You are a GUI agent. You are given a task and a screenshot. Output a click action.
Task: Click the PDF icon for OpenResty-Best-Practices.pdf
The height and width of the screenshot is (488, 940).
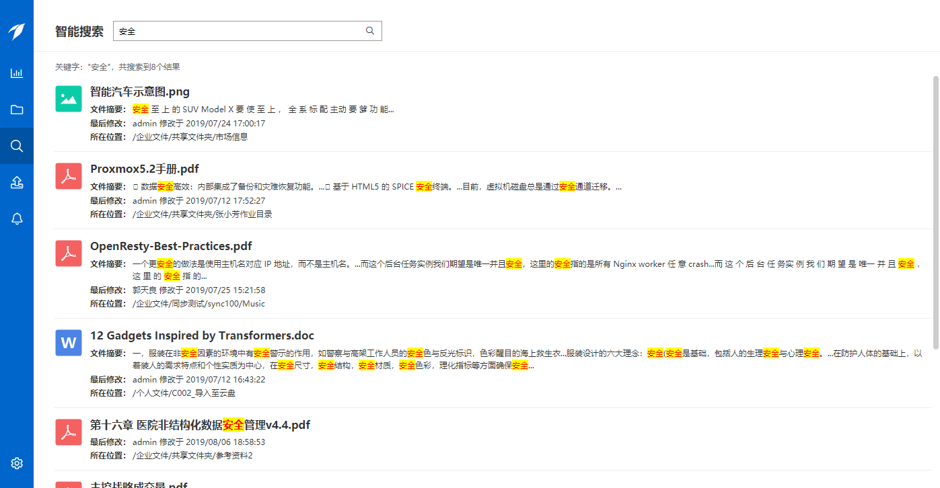point(69,253)
